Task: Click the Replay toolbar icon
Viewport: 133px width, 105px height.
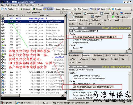Action: pos(6,9)
